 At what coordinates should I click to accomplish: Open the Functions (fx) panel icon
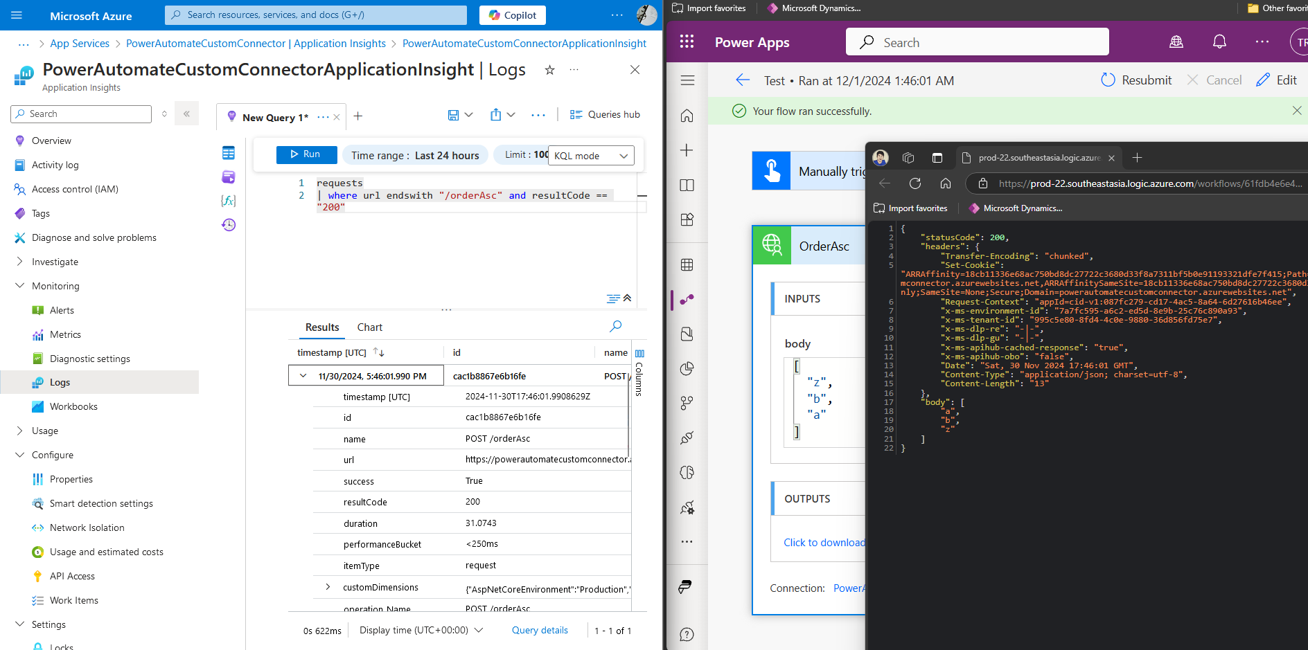click(x=229, y=201)
